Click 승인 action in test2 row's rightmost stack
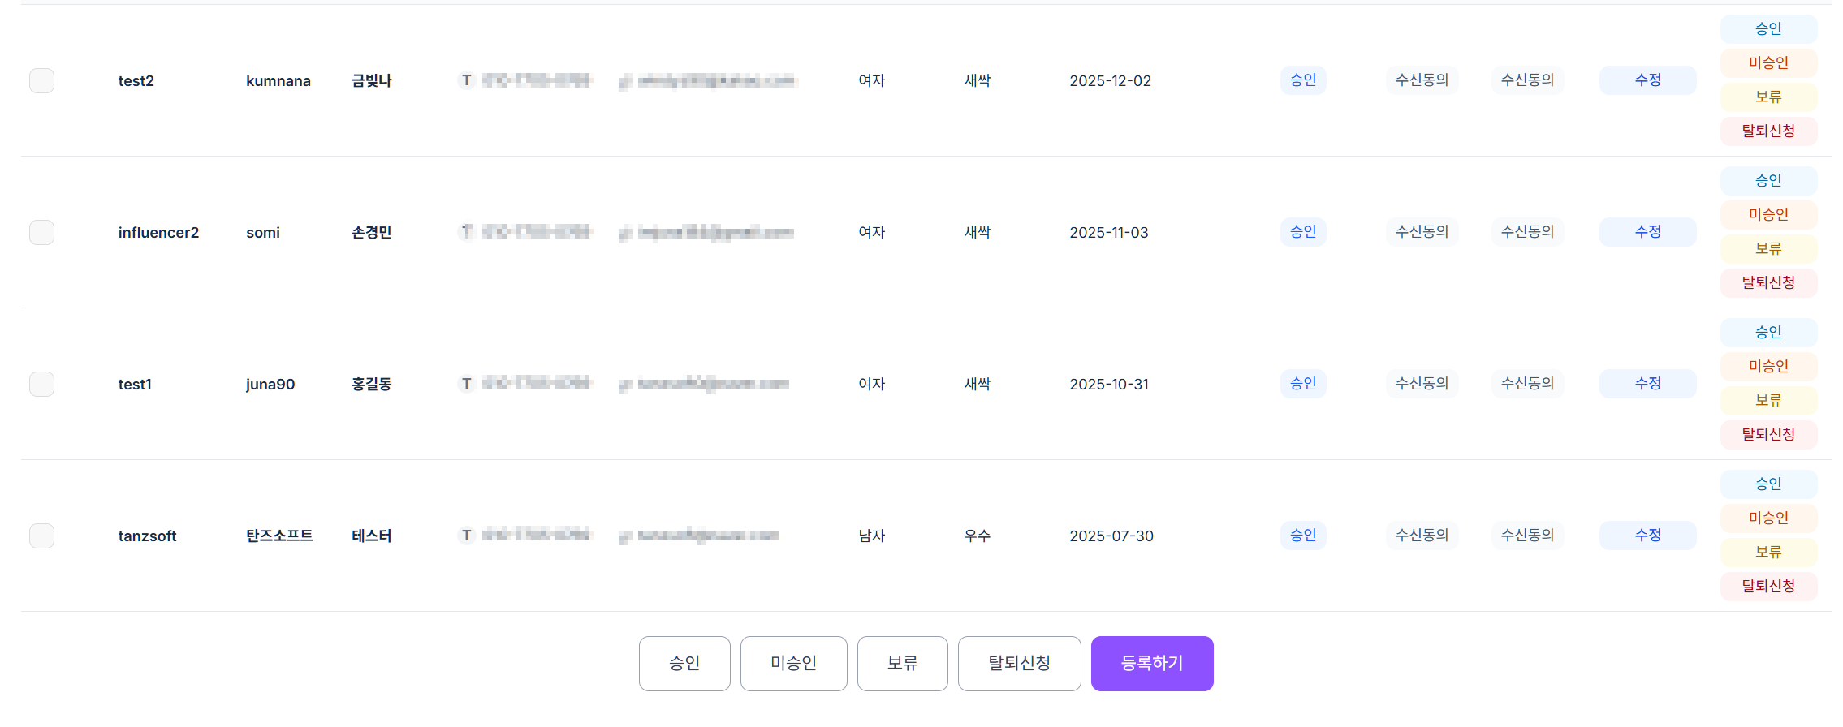This screenshot has width=1843, height=727. click(x=1768, y=28)
